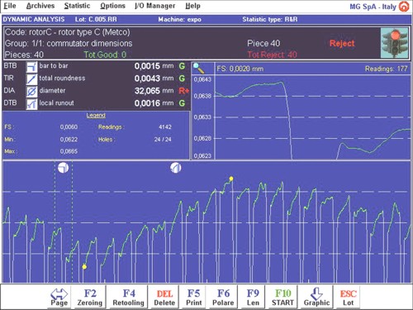Click the Code: rotorC line

tap(67, 32)
